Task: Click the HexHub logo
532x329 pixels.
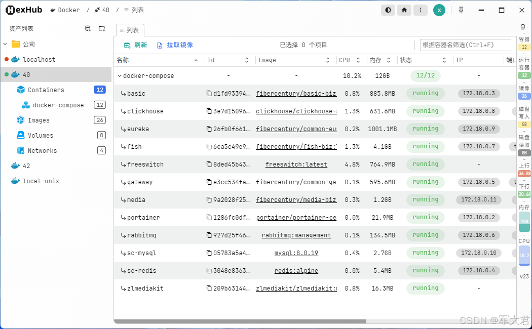Action: 24,10
